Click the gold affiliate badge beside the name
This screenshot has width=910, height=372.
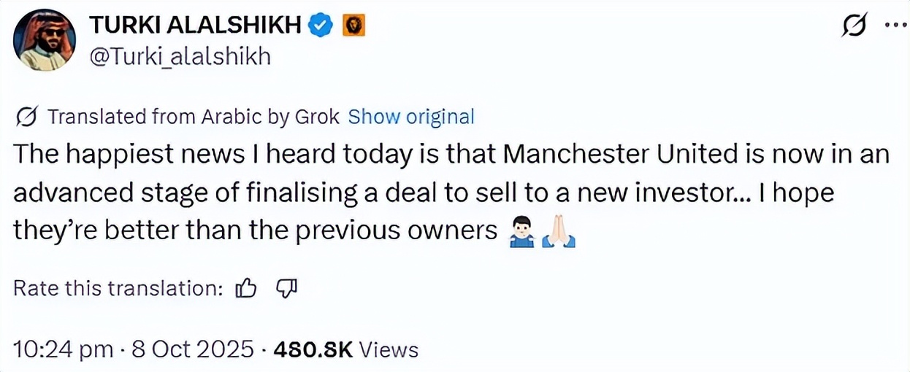tap(353, 25)
